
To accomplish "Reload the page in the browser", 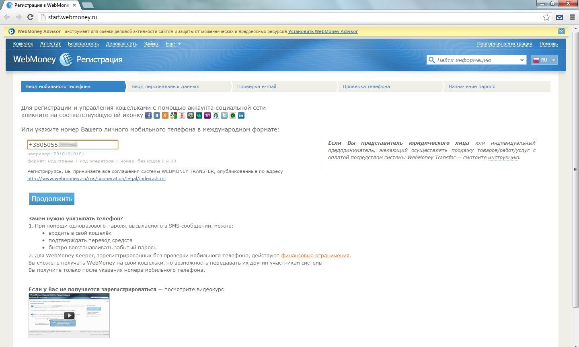I will pyautogui.click(x=30, y=17).
